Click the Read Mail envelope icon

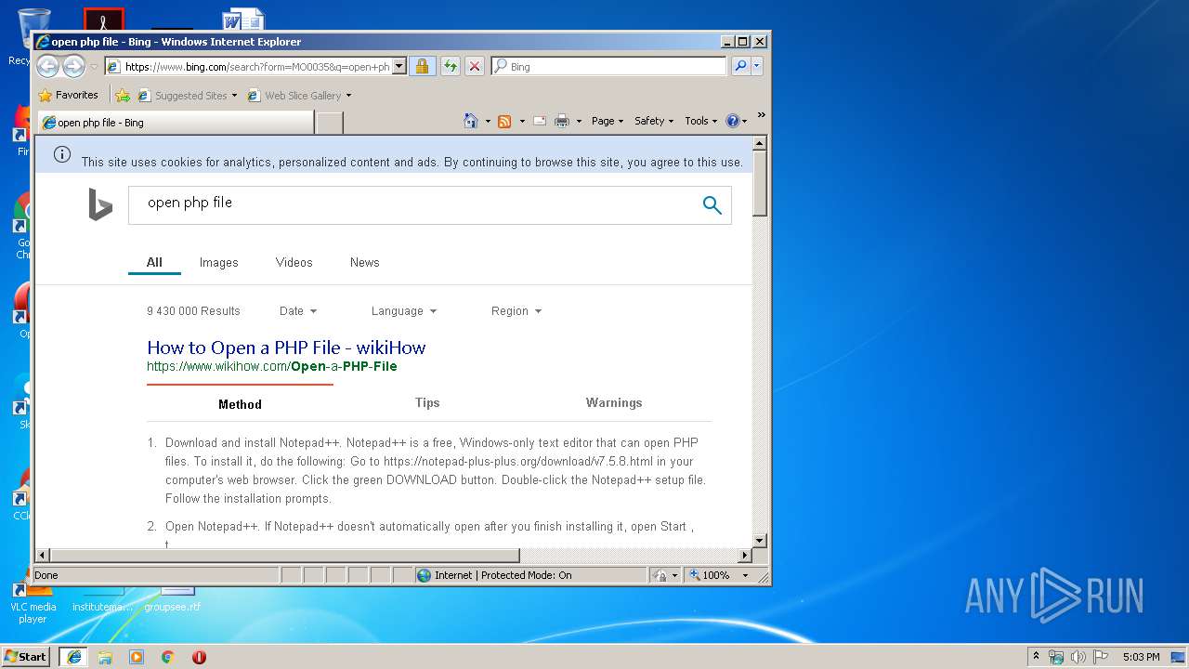(x=540, y=121)
